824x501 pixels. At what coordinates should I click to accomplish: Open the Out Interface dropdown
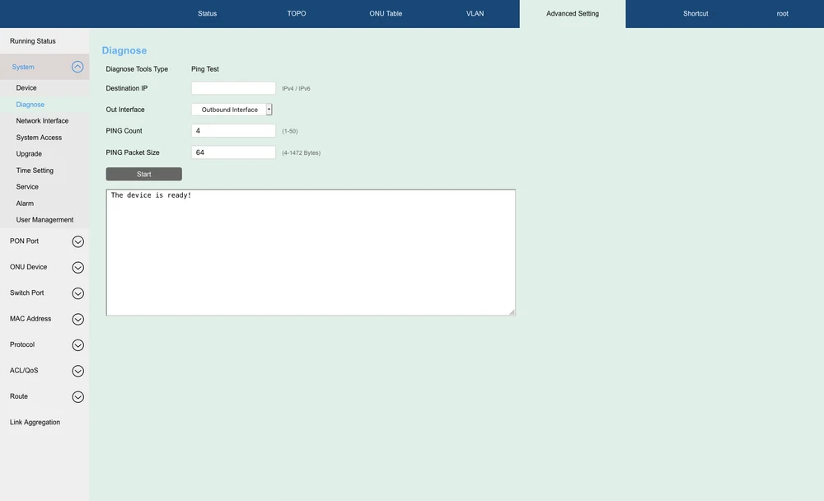click(x=232, y=110)
